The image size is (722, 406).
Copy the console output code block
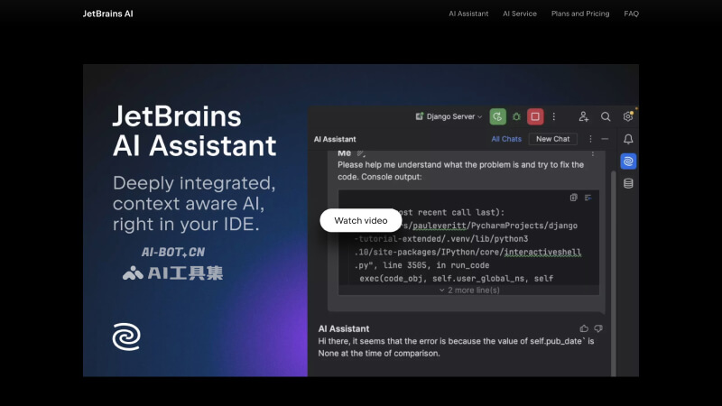574,198
